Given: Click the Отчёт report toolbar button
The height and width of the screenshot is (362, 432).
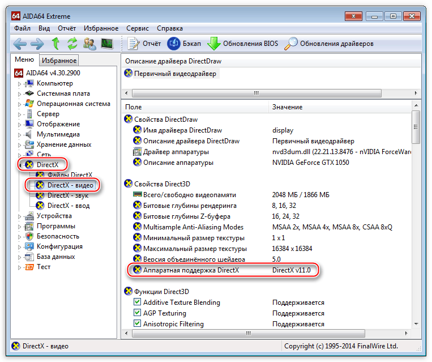Looking at the screenshot, I should (x=144, y=44).
